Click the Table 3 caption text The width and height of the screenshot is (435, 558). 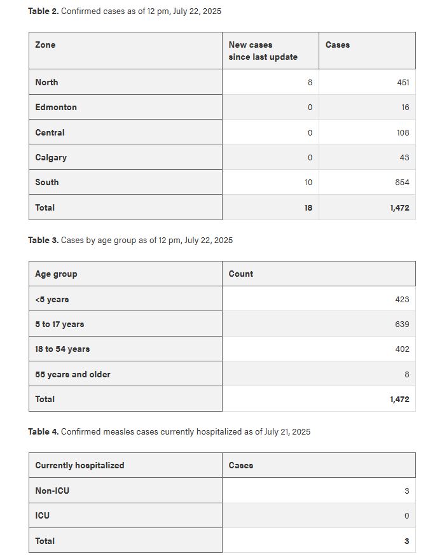130,241
